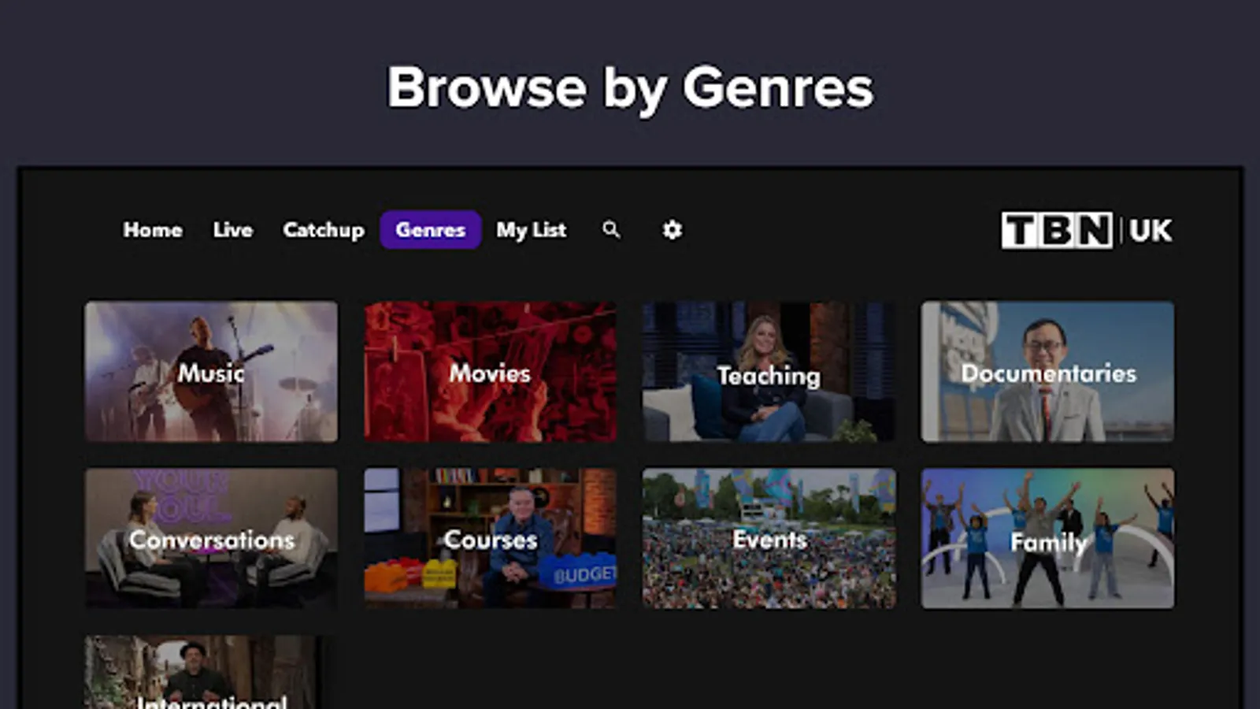
Task: Click the settings gear icon
Action: (672, 230)
